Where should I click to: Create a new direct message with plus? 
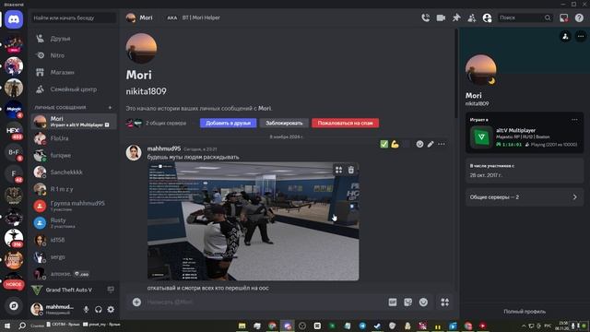[x=110, y=107]
